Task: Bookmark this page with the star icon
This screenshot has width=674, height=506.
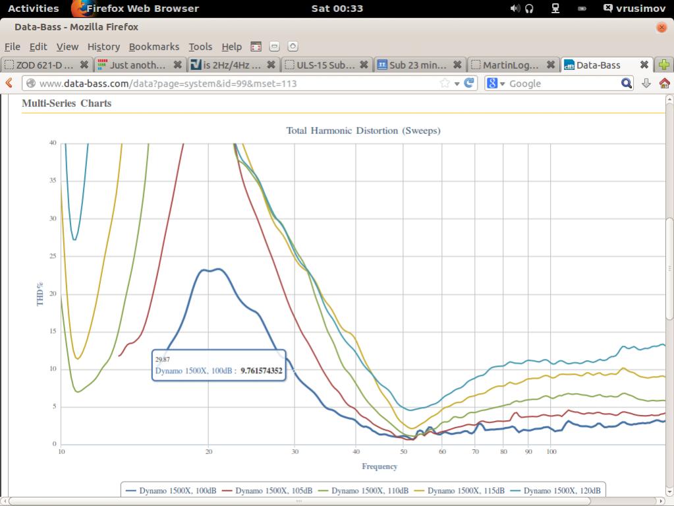Action: click(445, 83)
